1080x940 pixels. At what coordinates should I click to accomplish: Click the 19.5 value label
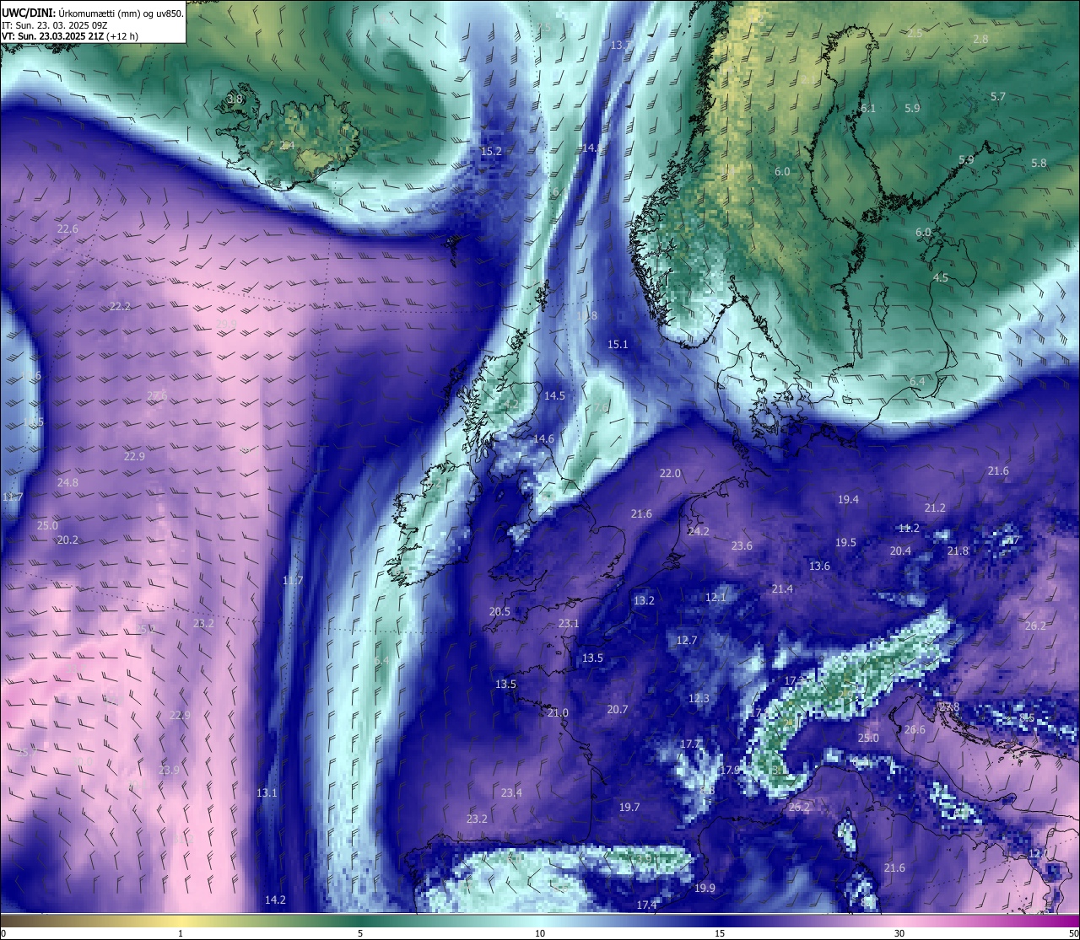coord(845,542)
